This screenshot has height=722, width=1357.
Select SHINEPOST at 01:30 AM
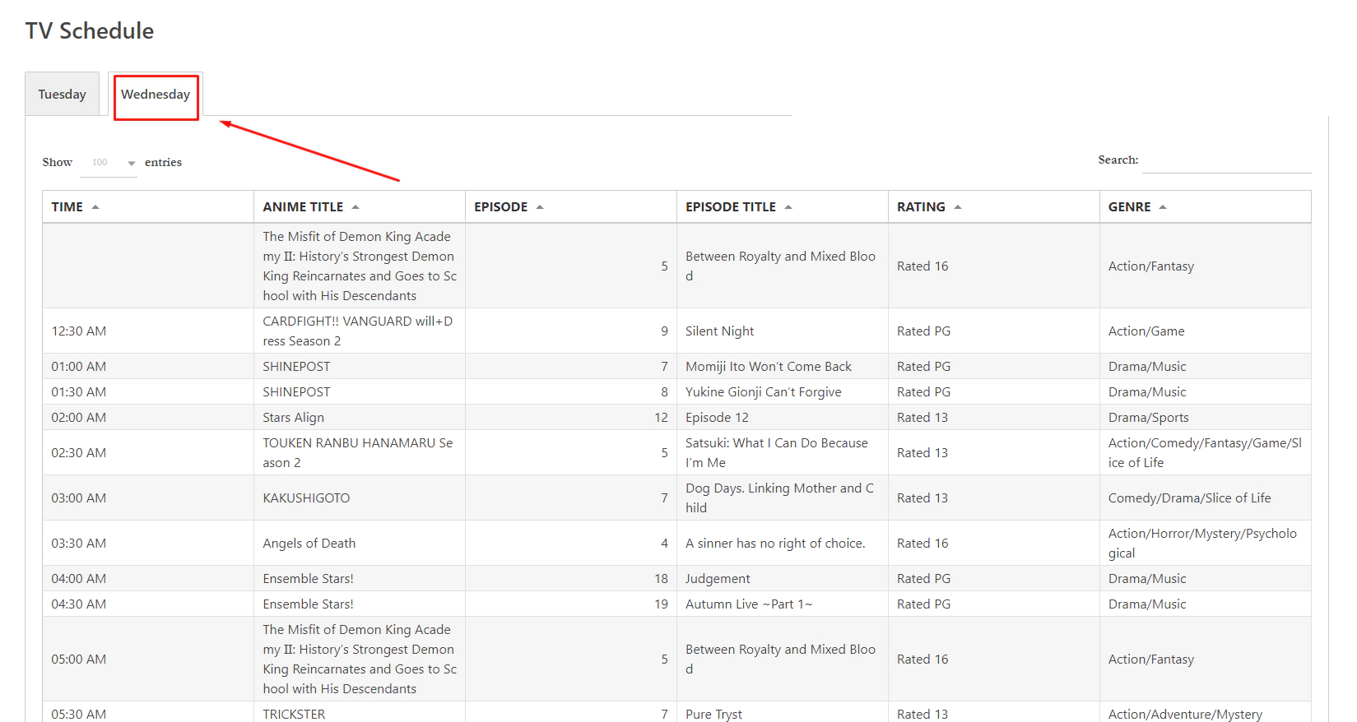pos(296,392)
